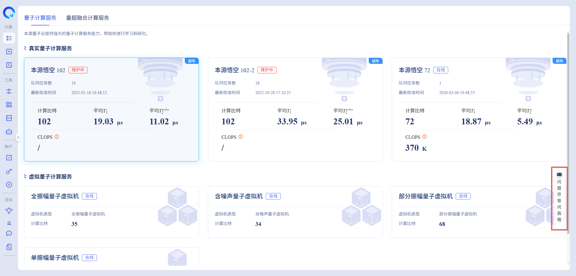Open the chat bubble icon in the sidebar
The image size is (576, 276).
pyautogui.click(x=9, y=233)
